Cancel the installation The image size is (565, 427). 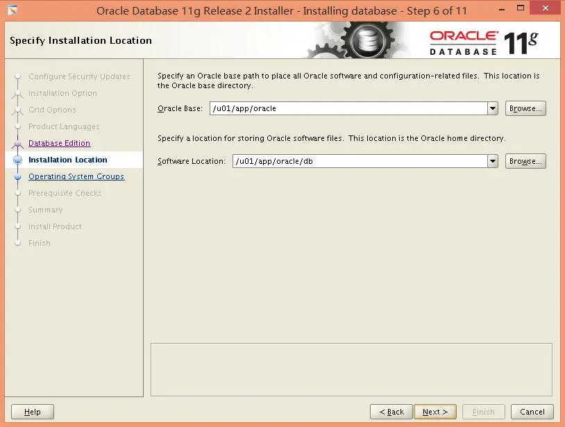532,412
